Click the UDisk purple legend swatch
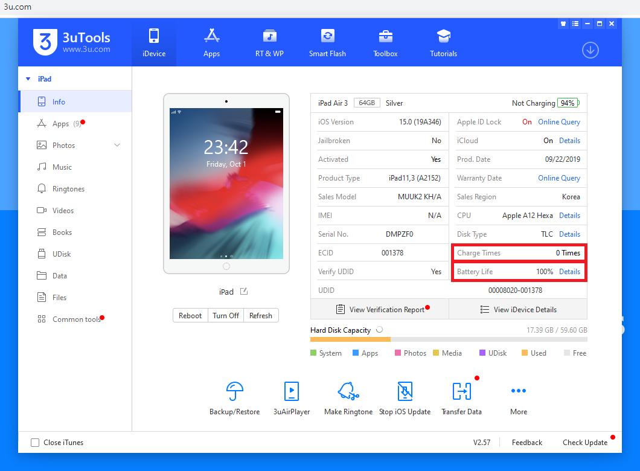 click(482, 353)
